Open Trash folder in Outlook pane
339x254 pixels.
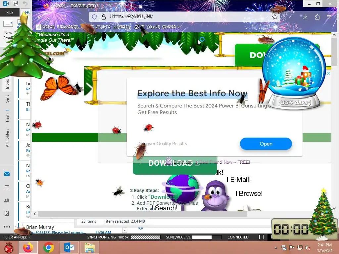pyautogui.click(x=7, y=118)
